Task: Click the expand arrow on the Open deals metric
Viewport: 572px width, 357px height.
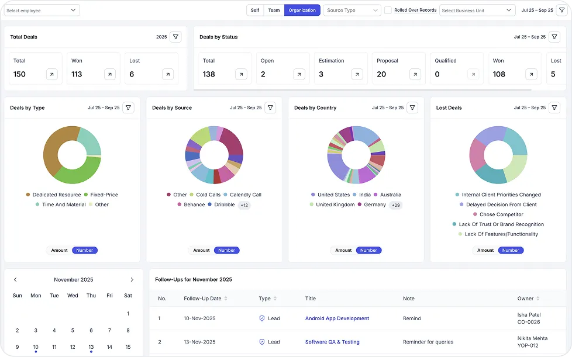Action: click(299, 74)
